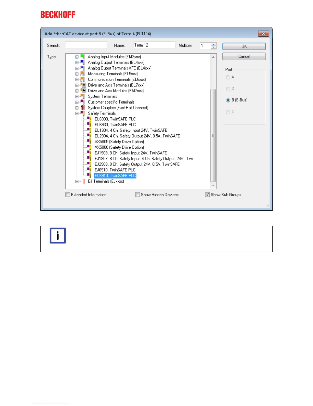Click the Communication Terminals (EL6xxx) icon
This screenshot has width=313, height=406.
point(82,79)
